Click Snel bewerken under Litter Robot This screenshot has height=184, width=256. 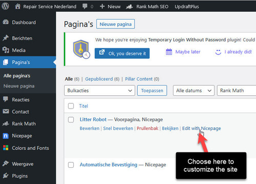click(x=118, y=128)
